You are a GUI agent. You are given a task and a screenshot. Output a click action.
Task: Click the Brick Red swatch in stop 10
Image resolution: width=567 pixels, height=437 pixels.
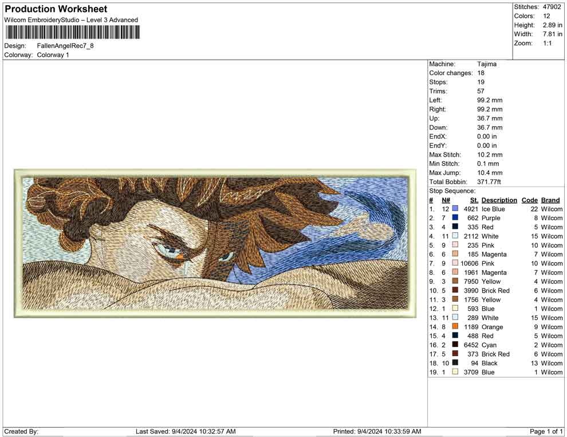455,290
